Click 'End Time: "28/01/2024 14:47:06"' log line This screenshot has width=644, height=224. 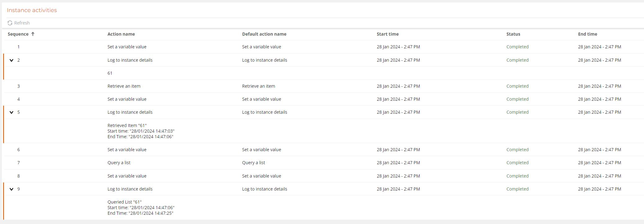pyautogui.click(x=140, y=137)
